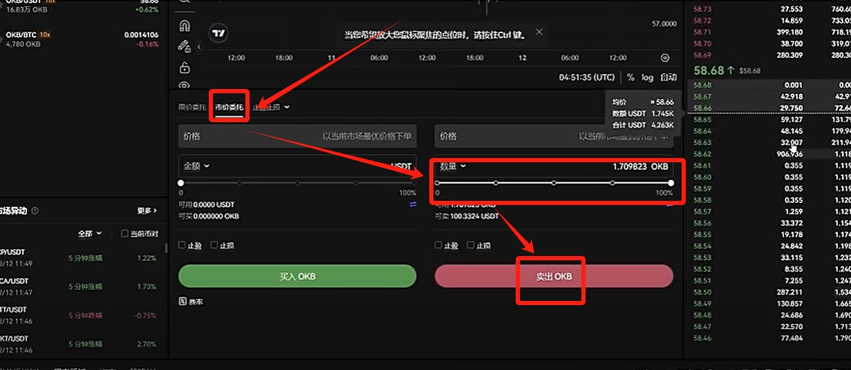
Task: Close the Ctrl key zoom hint
Action: (x=539, y=32)
